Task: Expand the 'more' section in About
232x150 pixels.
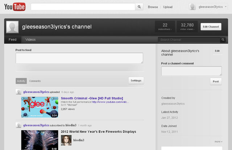Action: (218, 142)
